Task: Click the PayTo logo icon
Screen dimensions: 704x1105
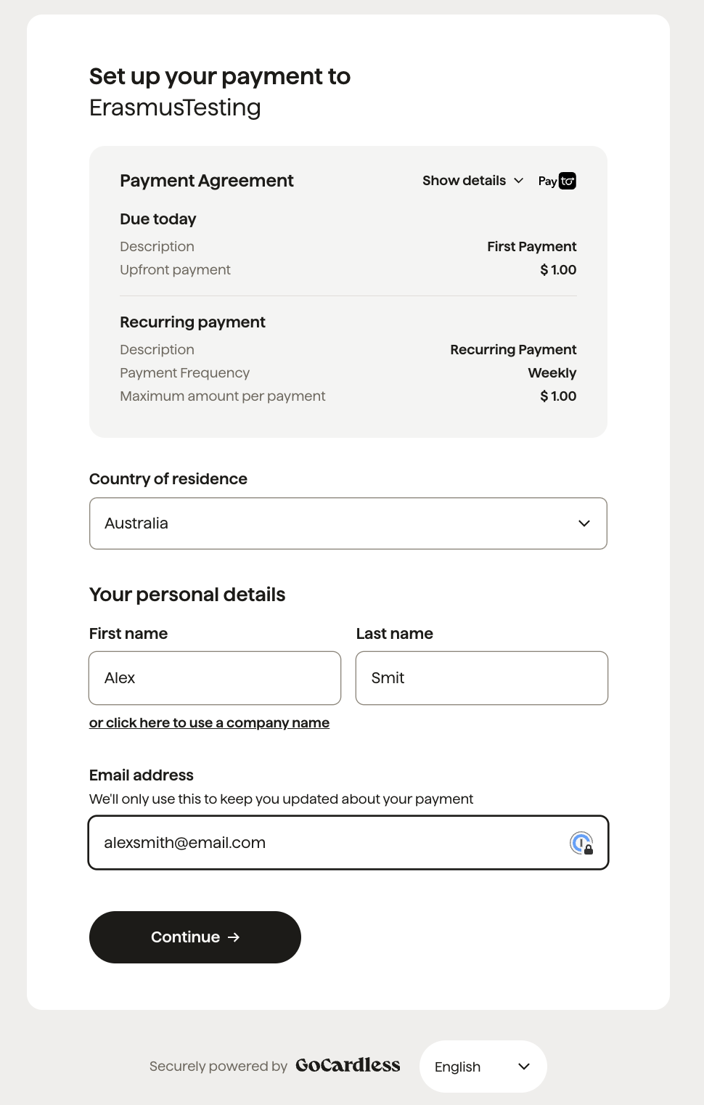Action: coord(557,181)
